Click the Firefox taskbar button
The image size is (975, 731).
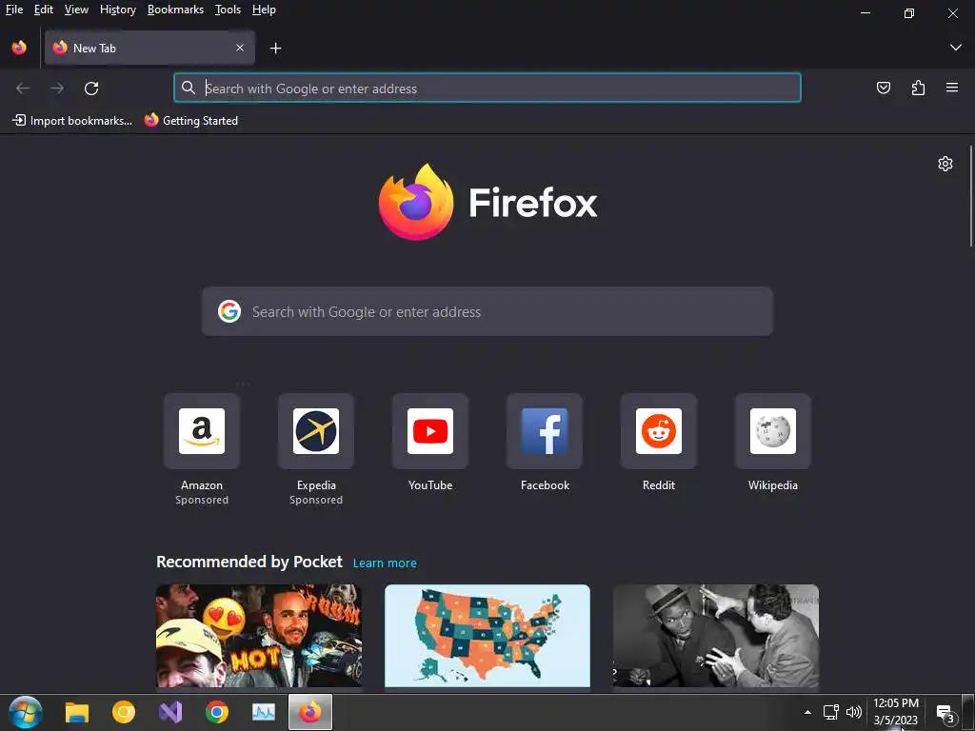[310, 712]
